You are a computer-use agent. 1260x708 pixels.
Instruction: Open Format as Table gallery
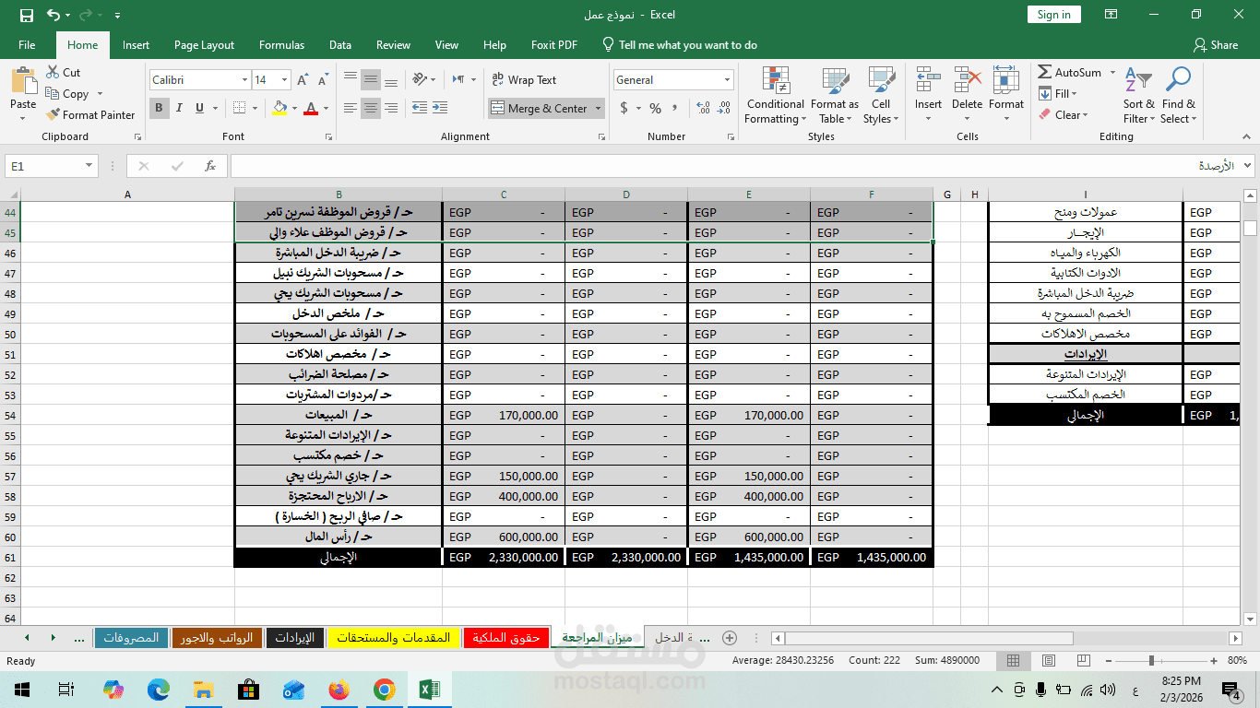point(835,96)
